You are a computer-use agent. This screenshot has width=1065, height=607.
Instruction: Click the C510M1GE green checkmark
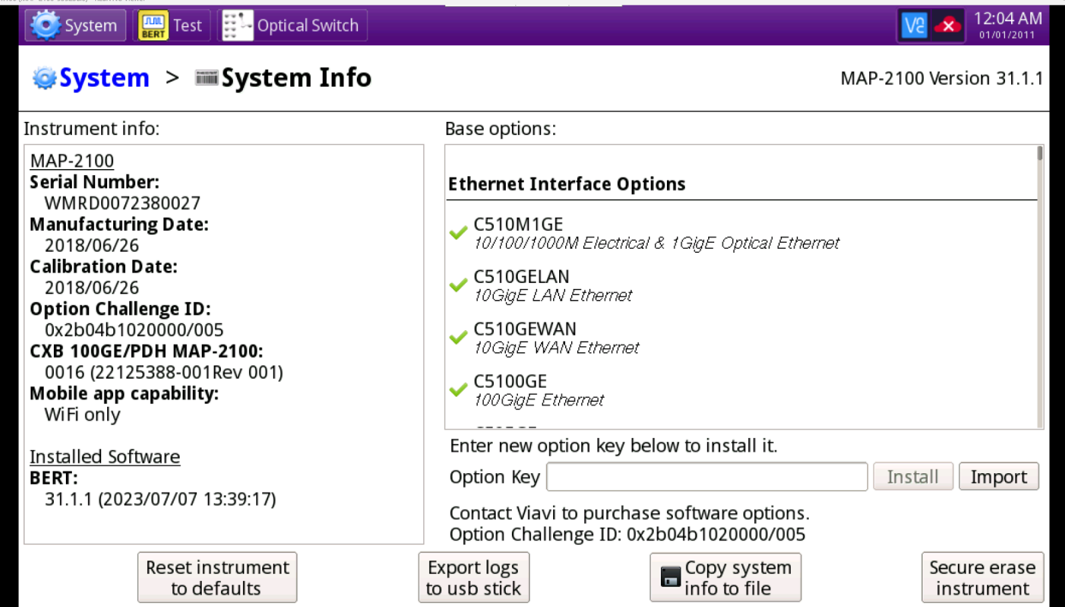pyautogui.click(x=458, y=232)
